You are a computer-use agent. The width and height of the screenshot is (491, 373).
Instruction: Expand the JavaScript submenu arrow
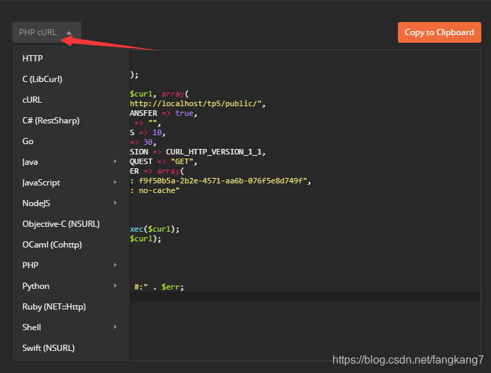click(x=115, y=182)
